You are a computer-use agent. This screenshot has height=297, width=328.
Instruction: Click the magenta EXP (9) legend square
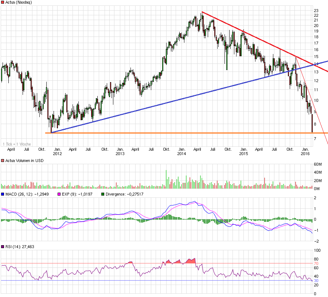coord(59,194)
